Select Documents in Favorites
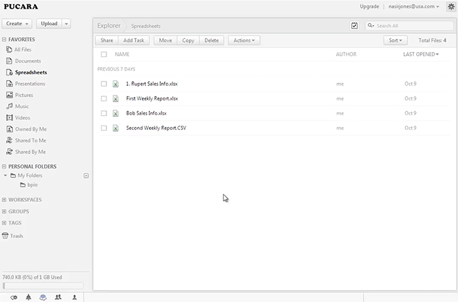 [x=28, y=61]
